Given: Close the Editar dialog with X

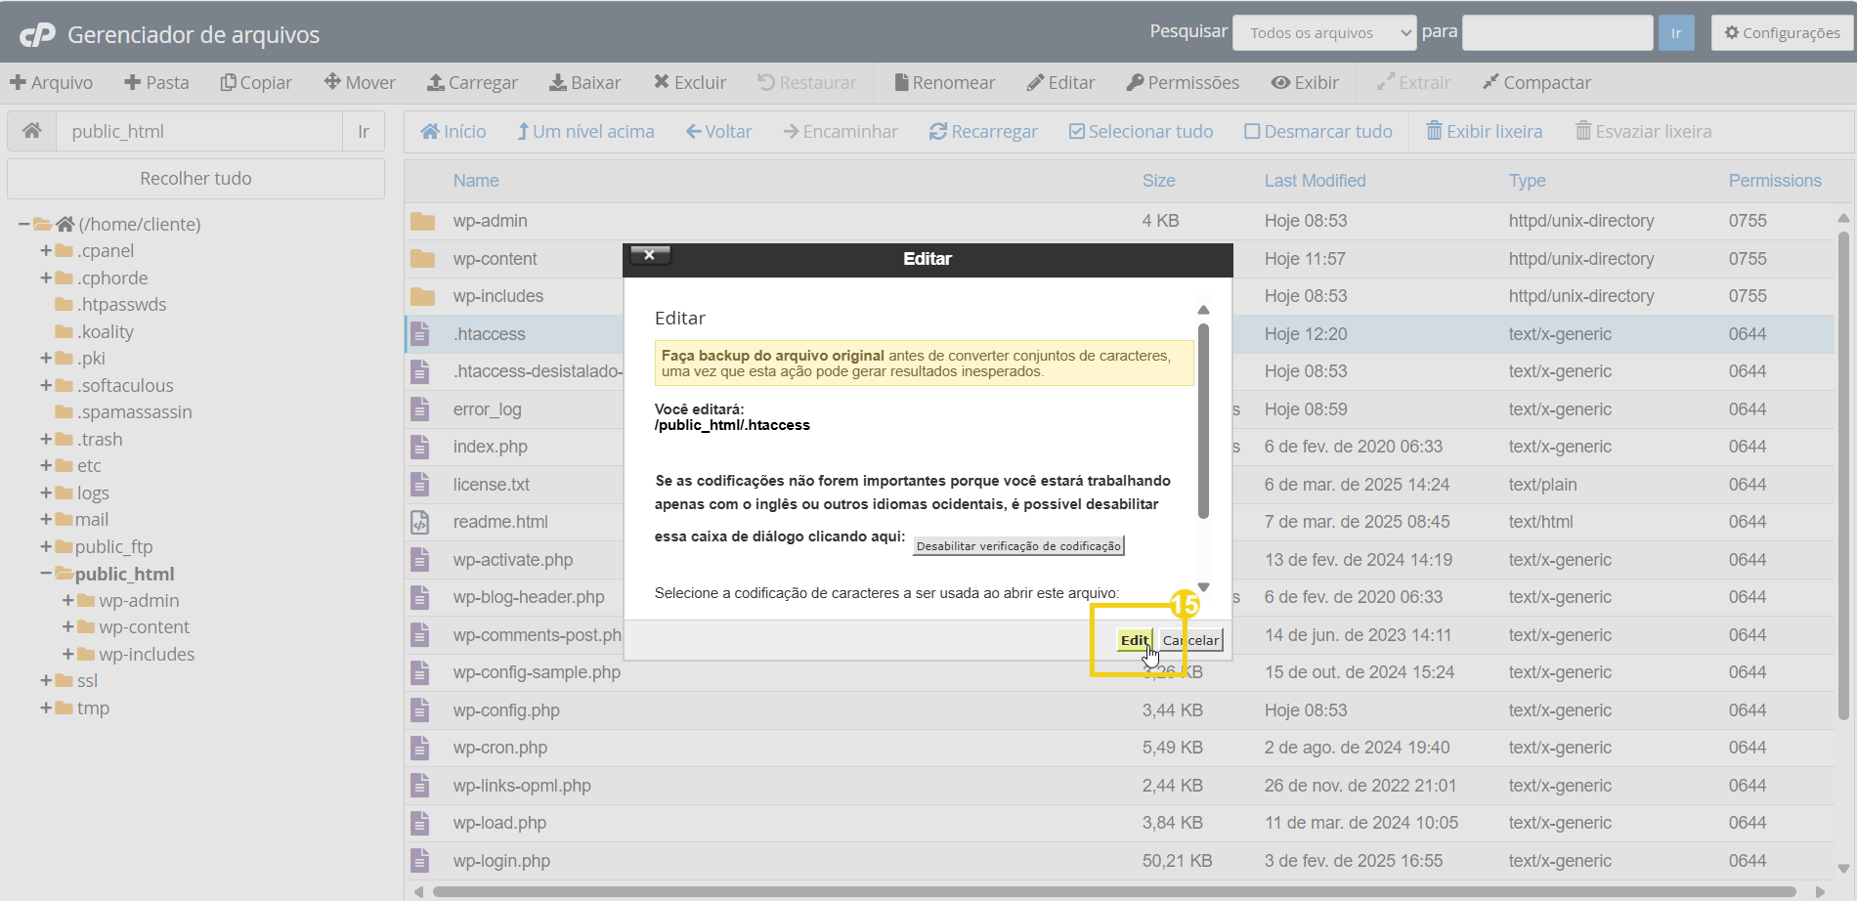Looking at the screenshot, I should coord(650,255).
